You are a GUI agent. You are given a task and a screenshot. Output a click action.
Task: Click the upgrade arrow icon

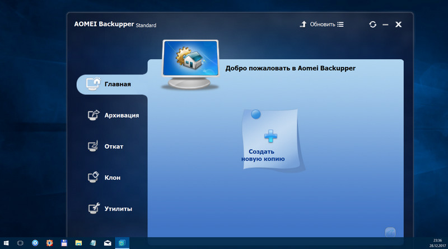tap(303, 24)
